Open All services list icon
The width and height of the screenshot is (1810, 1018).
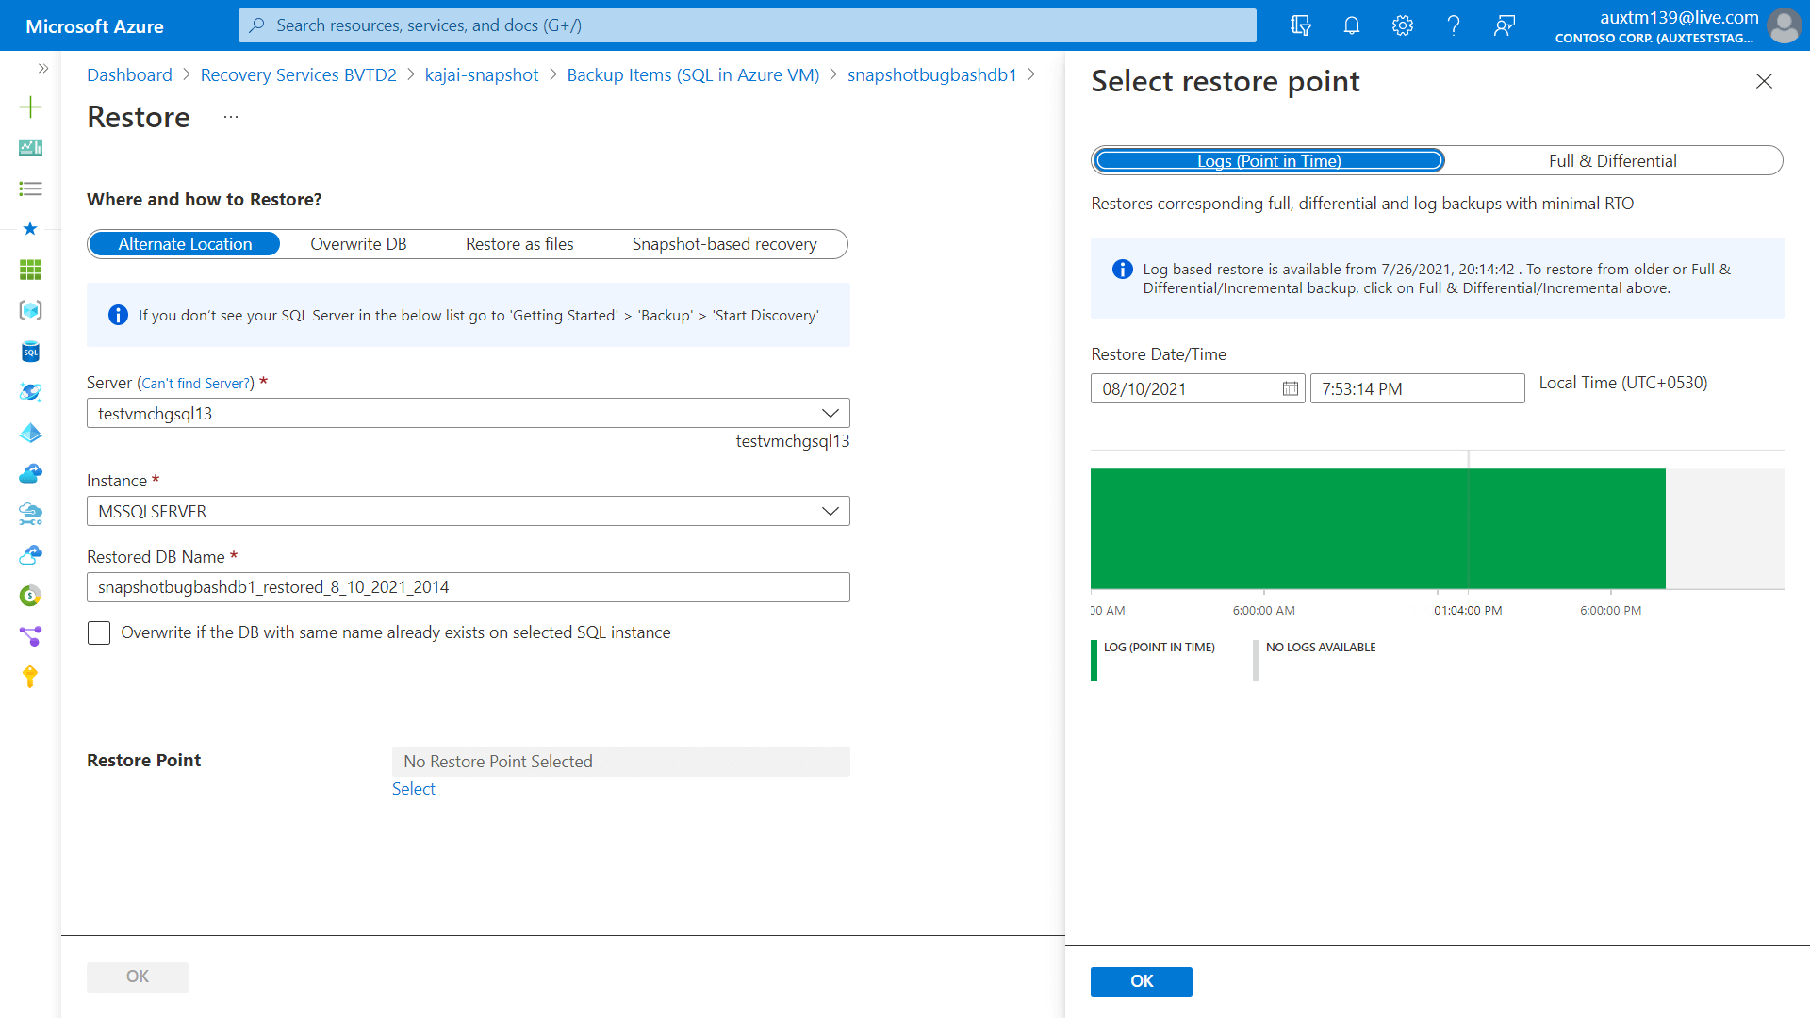[30, 189]
